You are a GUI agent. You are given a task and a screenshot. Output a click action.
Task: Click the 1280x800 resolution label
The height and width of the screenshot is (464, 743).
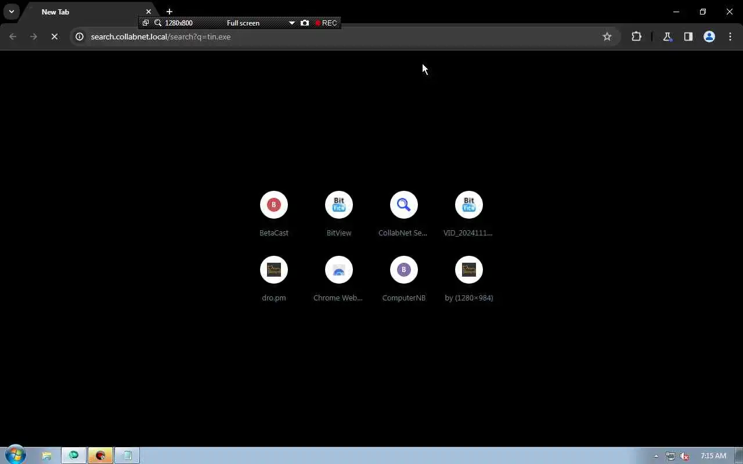click(179, 23)
